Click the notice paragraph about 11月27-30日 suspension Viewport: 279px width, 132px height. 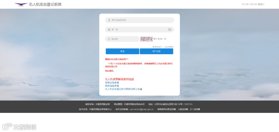[139, 65]
